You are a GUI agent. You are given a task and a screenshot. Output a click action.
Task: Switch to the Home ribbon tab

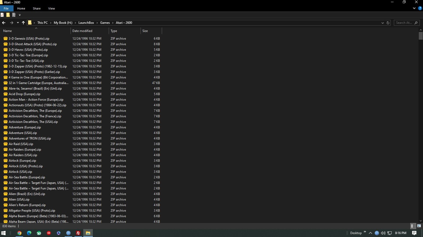click(x=21, y=8)
